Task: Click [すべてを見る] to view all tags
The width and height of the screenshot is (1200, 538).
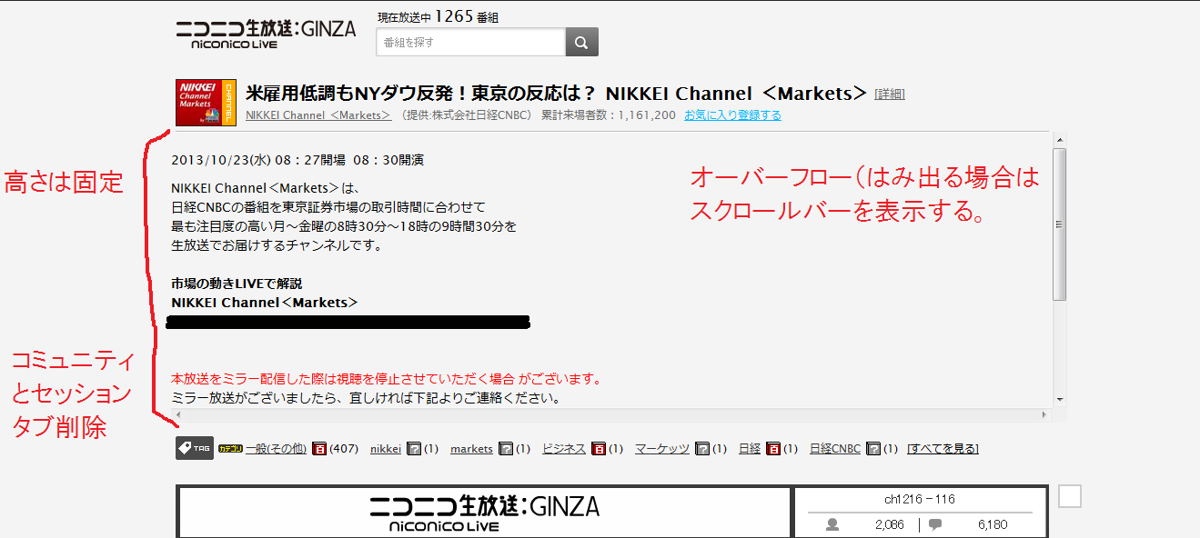Action: 943,448
